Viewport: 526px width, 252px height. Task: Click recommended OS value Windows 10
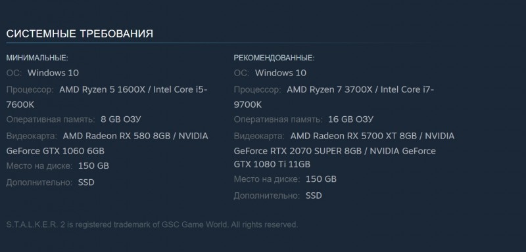pyautogui.click(x=281, y=73)
